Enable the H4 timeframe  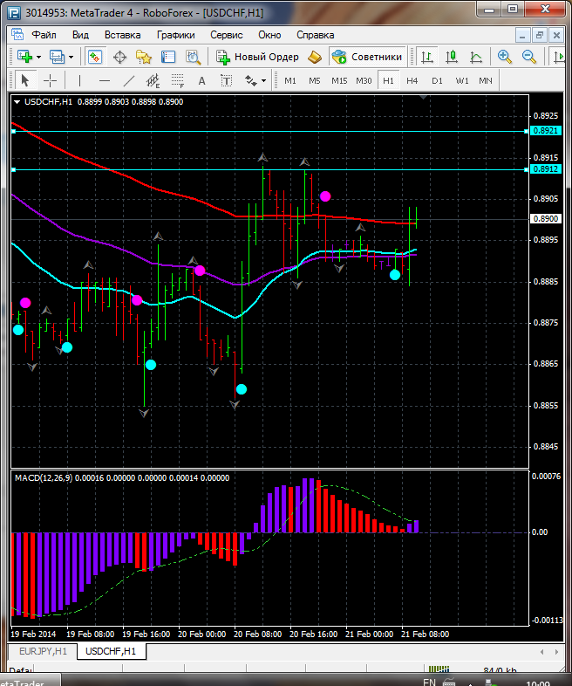[x=412, y=80]
